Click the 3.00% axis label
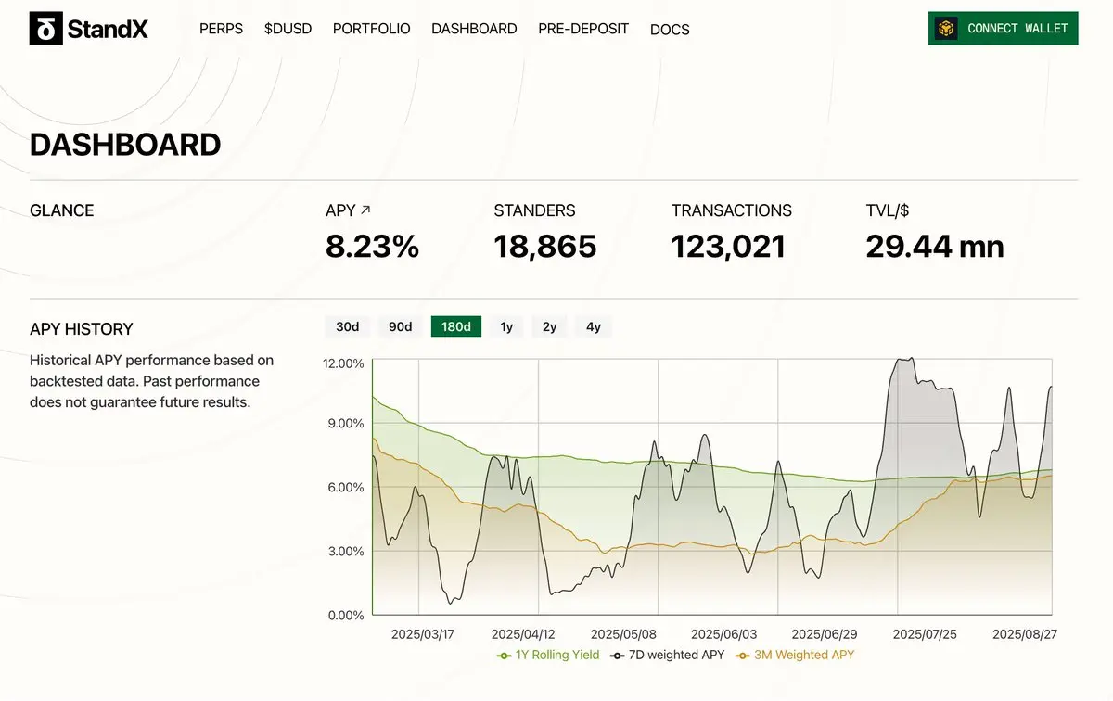The width and height of the screenshot is (1113, 701). 346,552
